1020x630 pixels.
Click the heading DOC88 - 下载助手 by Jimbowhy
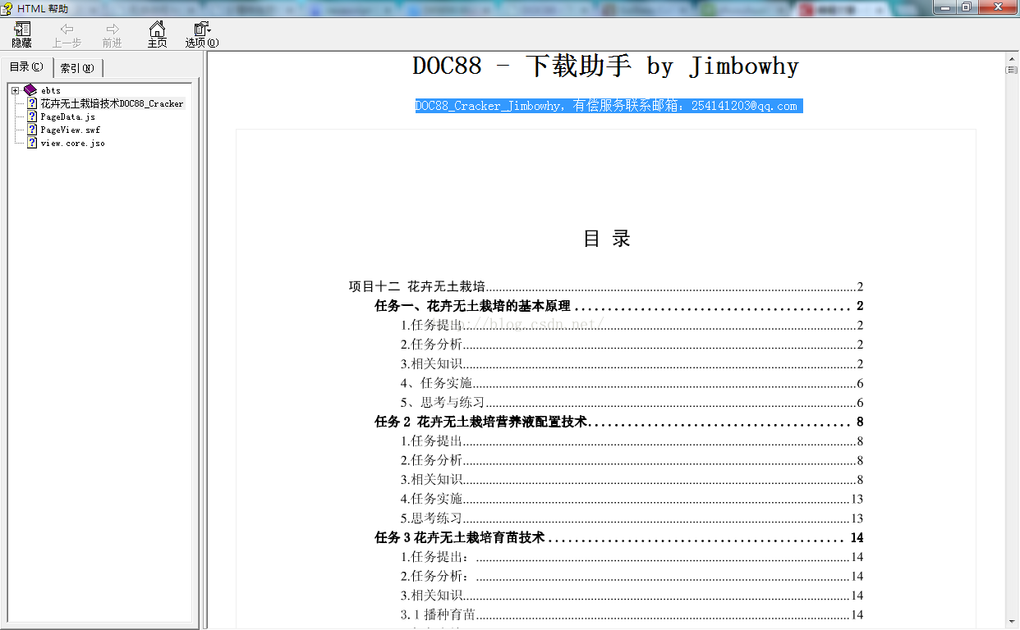[605, 66]
